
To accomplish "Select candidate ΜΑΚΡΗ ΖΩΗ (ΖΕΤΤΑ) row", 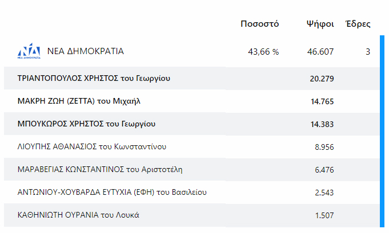I will click(79, 101).
